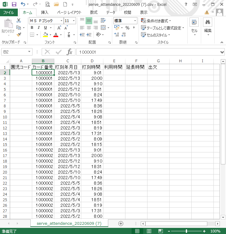Left-align the cell contents
This screenshot has height=234, width=226.
tap(82, 28)
